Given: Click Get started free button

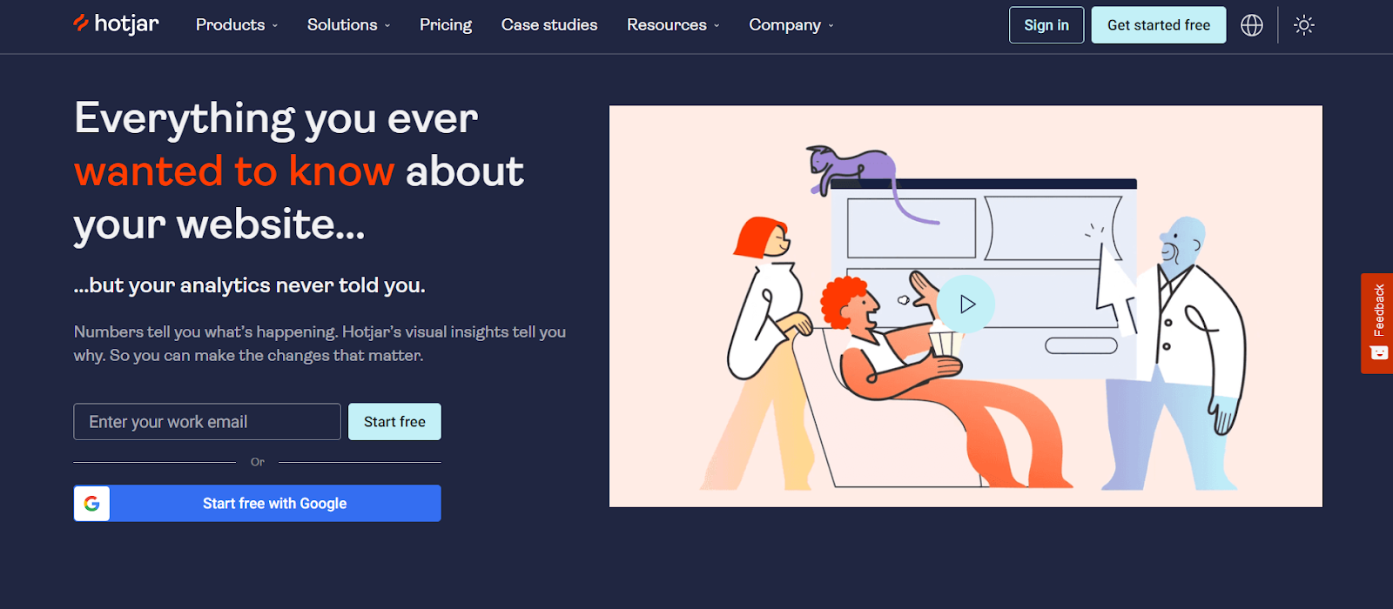Looking at the screenshot, I should [x=1159, y=25].
